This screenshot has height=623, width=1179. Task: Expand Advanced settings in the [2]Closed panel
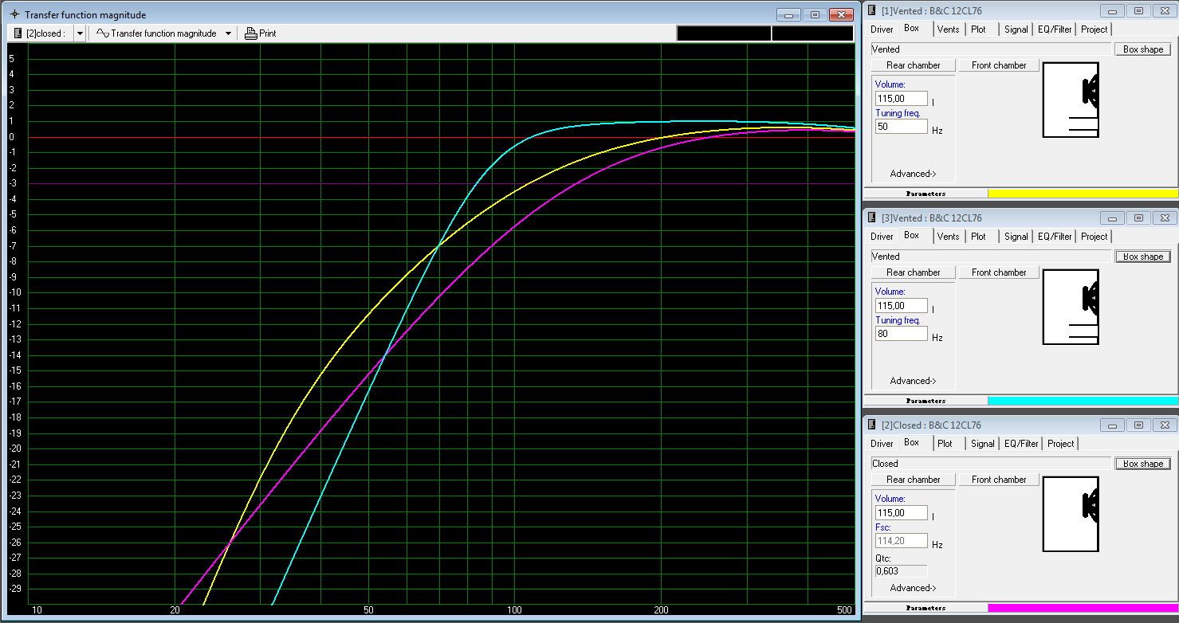[x=913, y=588]
